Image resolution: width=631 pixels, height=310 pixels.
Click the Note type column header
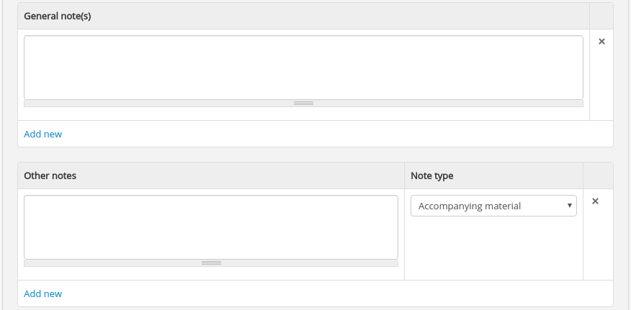[x=432, y=175]
